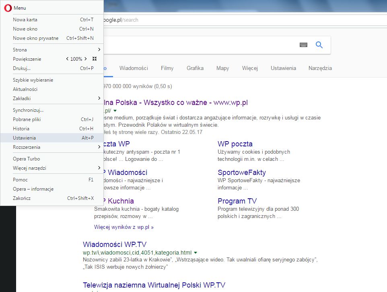Image resolution: width=387 pixels, height=292 pixels.
Task: Open the SportoweFakty sitelink
Action: coord(242,173)
